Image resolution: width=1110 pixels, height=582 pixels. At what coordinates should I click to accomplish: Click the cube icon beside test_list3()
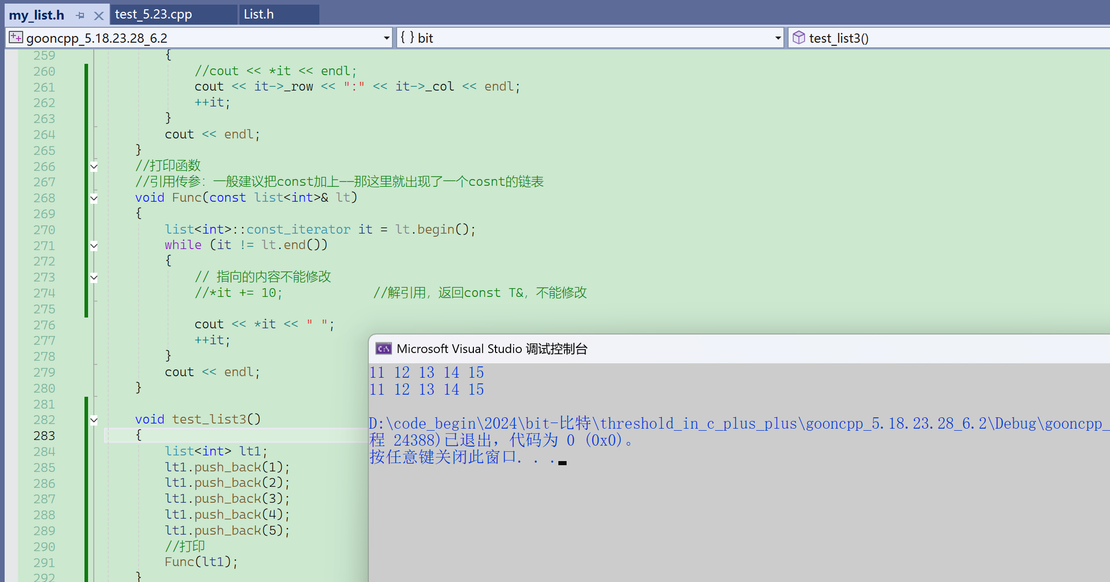point(798,38)
